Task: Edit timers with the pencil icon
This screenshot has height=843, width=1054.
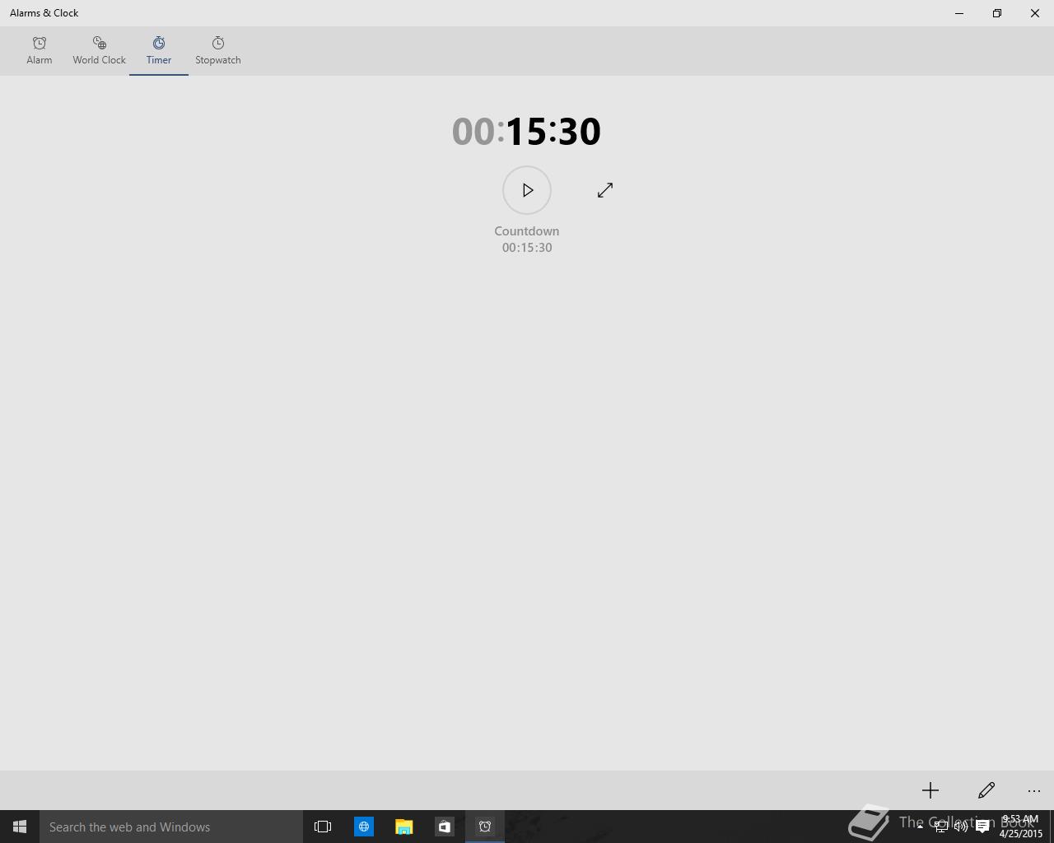Action: coord(986,790)
